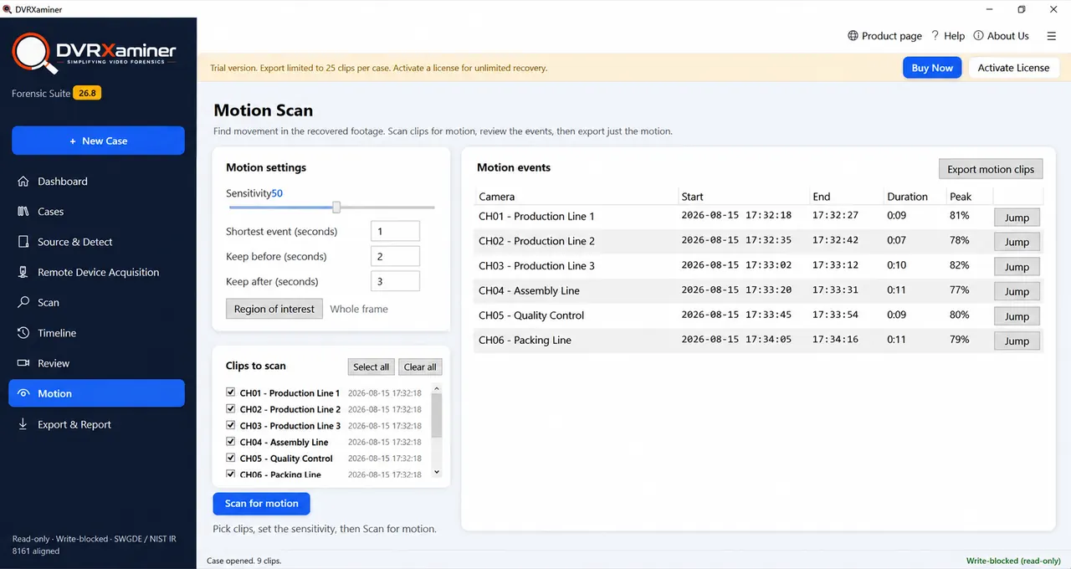This screenshot has height=569, width=1071.
Task: Jump to CH04 - Assembly Line event
Action: [1017, 292]
